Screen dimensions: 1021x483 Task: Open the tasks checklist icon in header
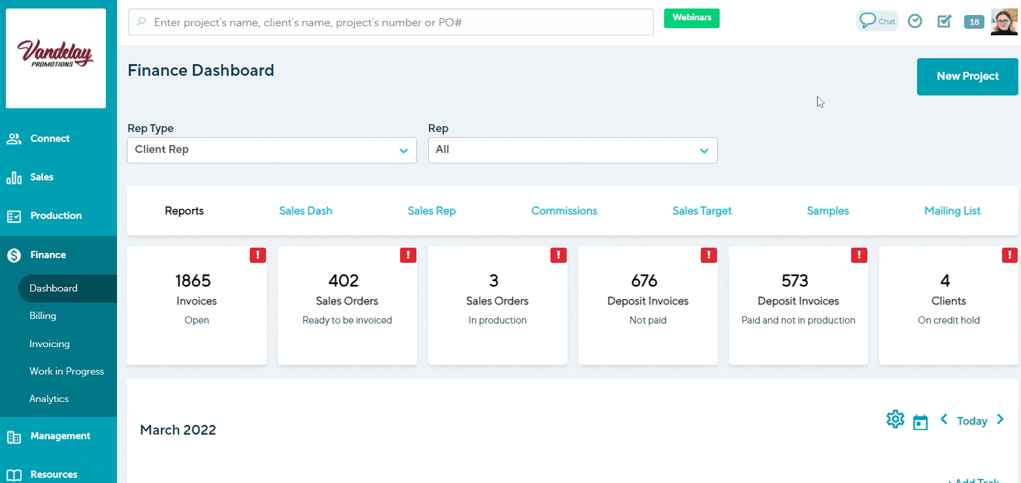click(x=945, y=22)
